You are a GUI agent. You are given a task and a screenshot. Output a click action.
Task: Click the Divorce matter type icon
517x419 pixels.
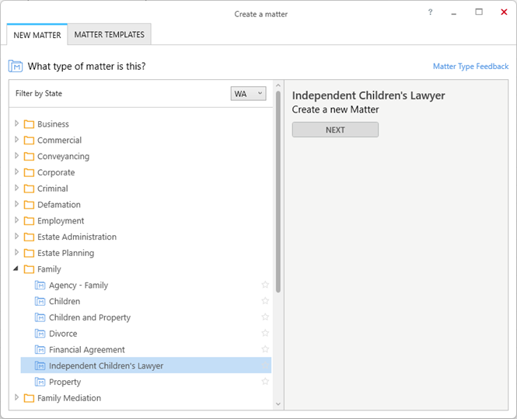40,334
